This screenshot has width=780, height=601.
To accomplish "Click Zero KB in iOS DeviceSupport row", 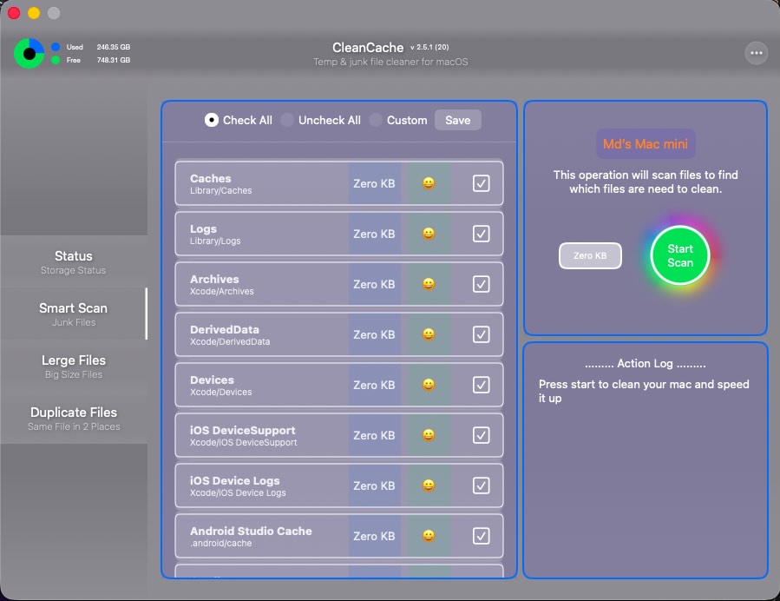I will pos(374,436).
